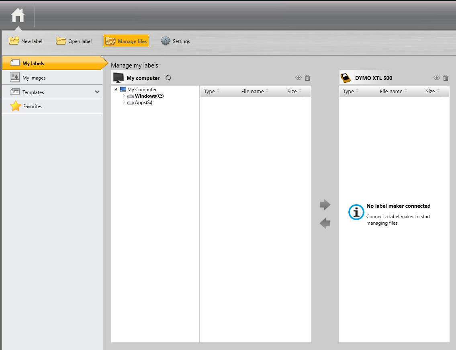The width and height of the screenshot is (456, 350).
Task: Click the My computer monitor icon
Action: (119, 78)
